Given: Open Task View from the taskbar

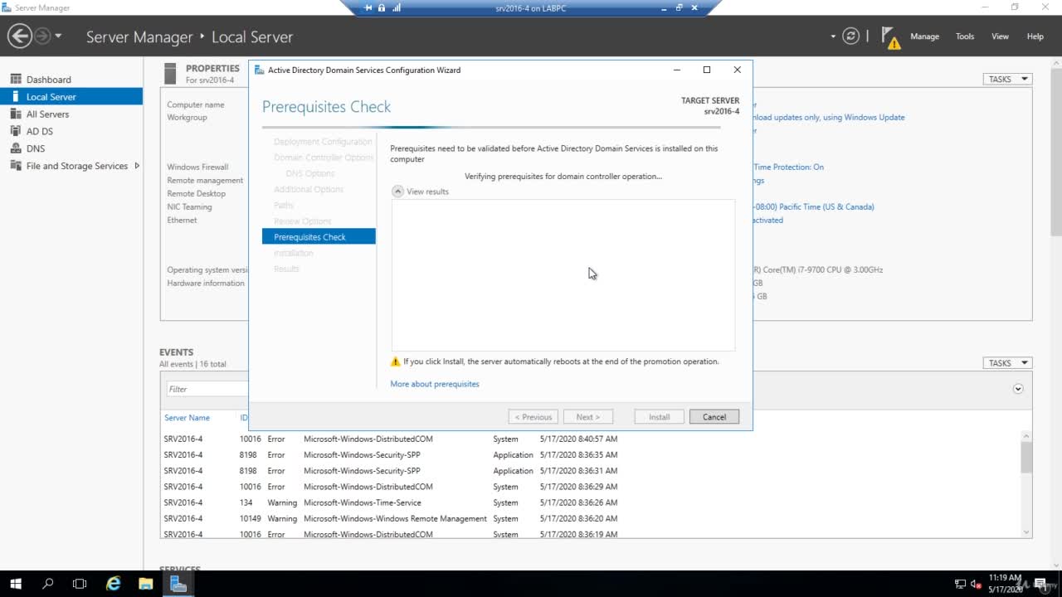Looking at the screenshot, I should [x=80, y=584].
